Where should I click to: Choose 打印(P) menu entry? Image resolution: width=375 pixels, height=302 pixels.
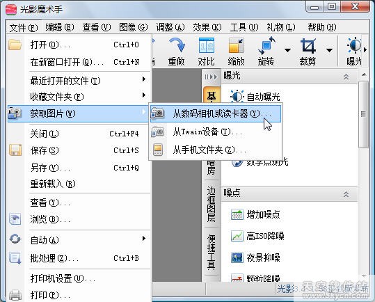click(x=79, y=295)
